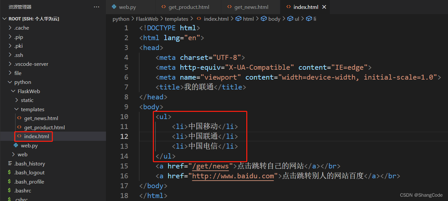Screen dimensions: 448x201
Task: Click the HTML icon beside get_news.html in tree
Action: point(19,118)
